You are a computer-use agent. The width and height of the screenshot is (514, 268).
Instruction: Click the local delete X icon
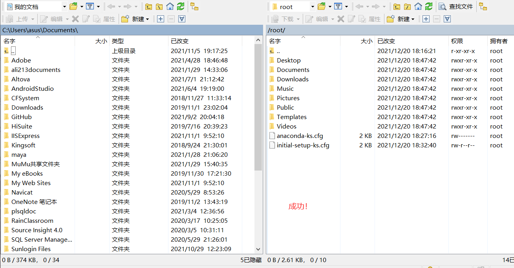point(75,19)
